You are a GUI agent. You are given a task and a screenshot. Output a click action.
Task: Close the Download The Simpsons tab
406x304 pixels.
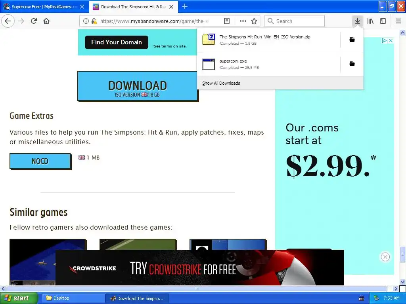[171, 7]
